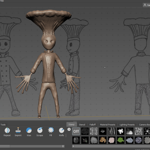Choose the dark speckled noise stamp
The height and width of the screenshot is (150, 150).
point(85,131)
